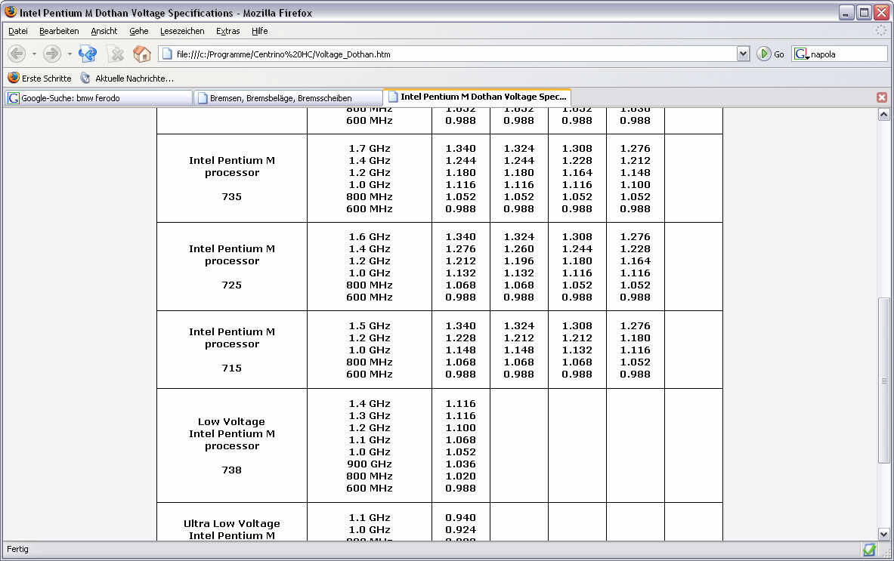Viewport: 894px width, 561px height.
Task: Focus the search field containing napola
Action: click(x=848, y=54)
